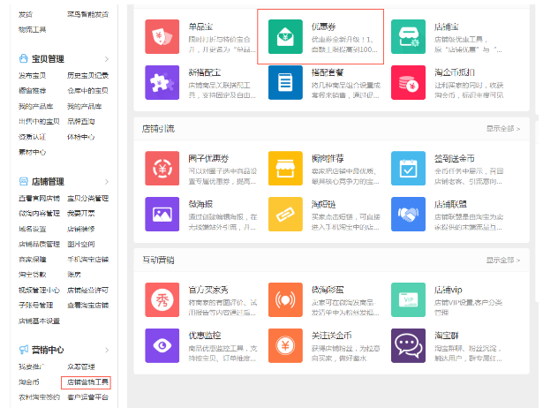The height and width of the screenshot is (408, 543).
Task: Open 出售中的宝贝 in the sidebar
Action: 39,122
